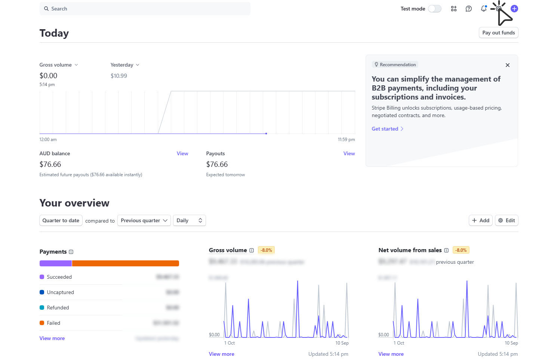Click the Succeeded legend swatch

42,277
